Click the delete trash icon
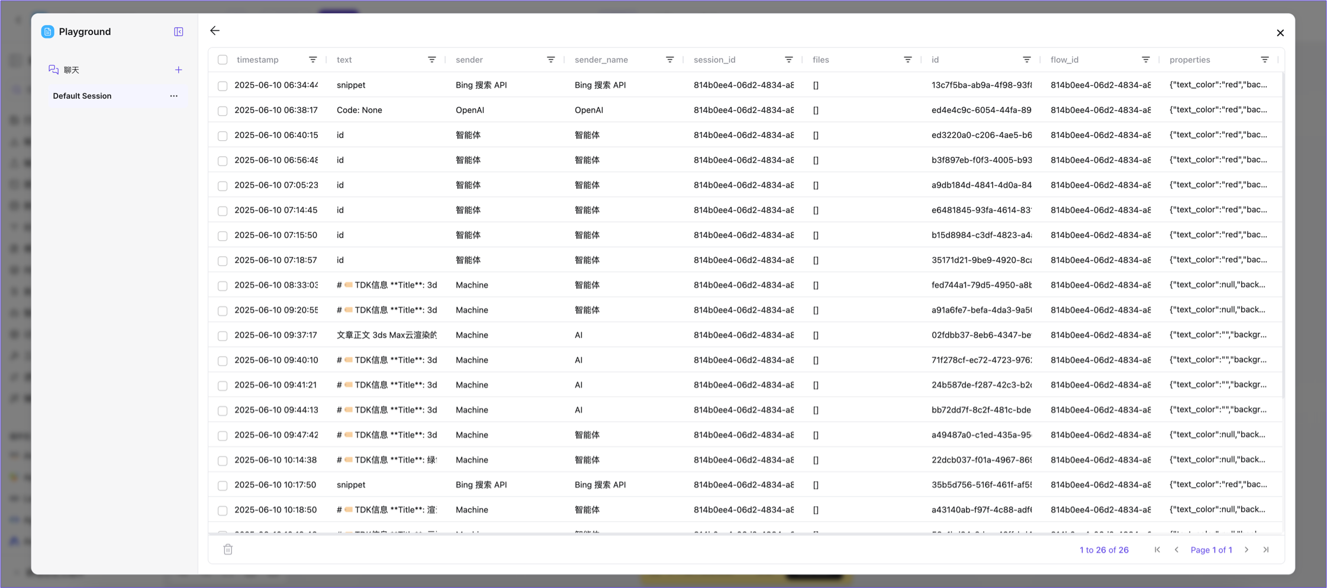Viewport: 1327px width, 588px height. (228, 550)
